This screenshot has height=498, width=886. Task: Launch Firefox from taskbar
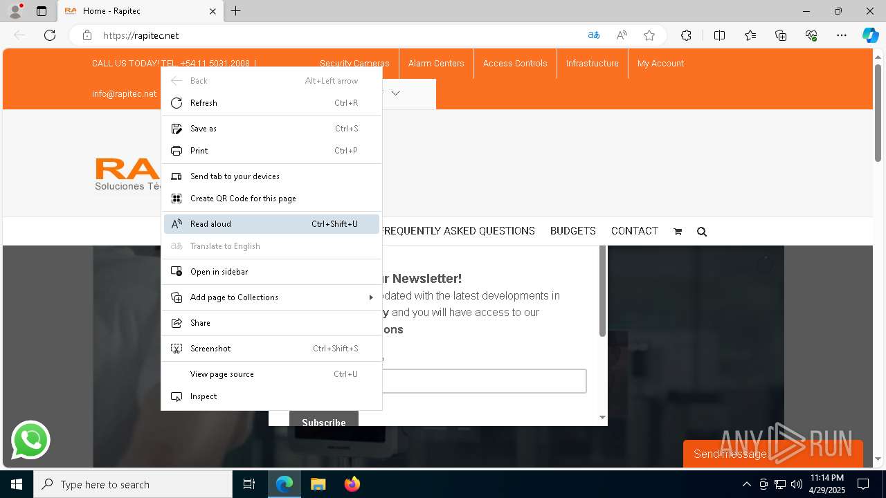coord(352,484)
